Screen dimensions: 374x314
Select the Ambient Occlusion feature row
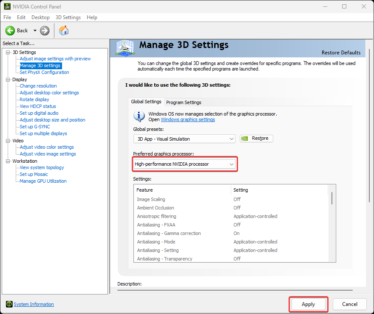(x=231, y=208)
